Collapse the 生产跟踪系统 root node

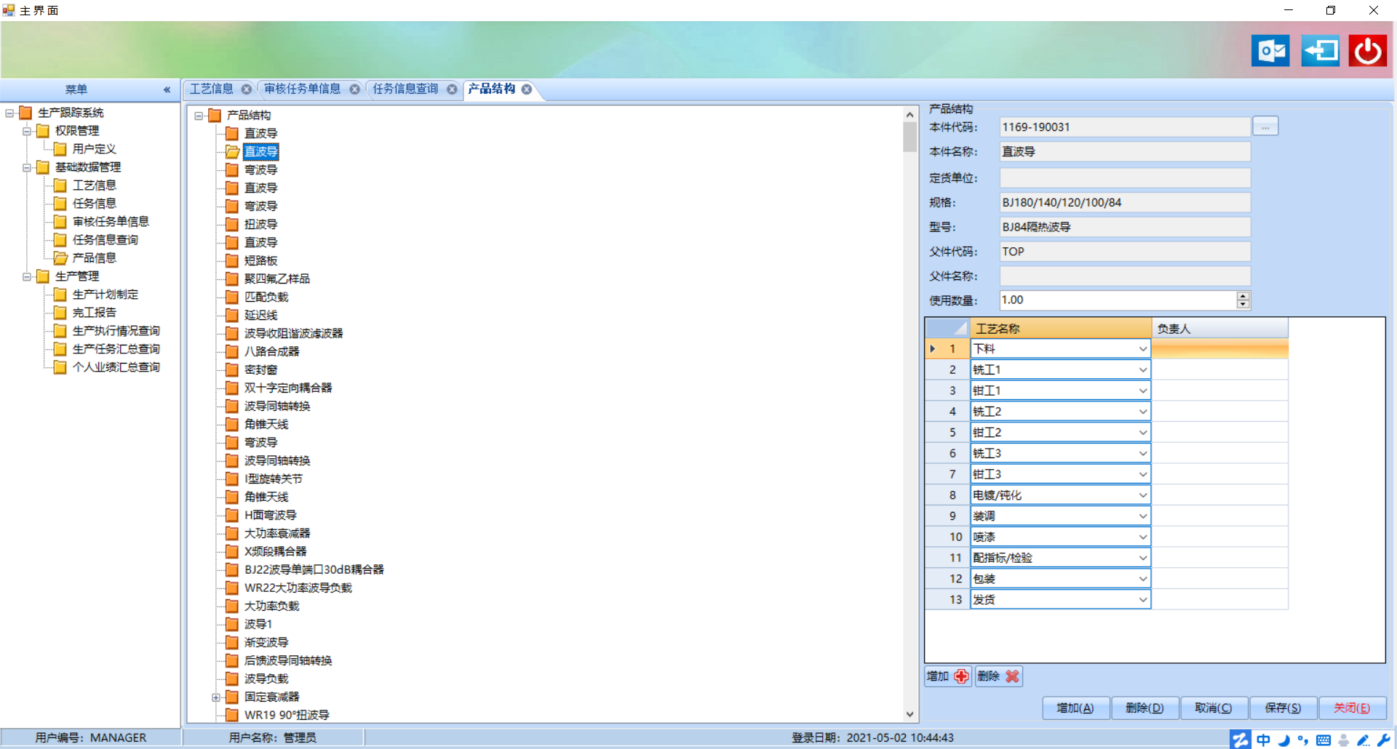coord(9,113)
